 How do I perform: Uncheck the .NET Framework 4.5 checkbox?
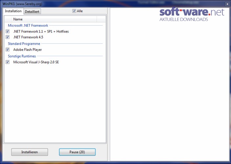[8, 37]
